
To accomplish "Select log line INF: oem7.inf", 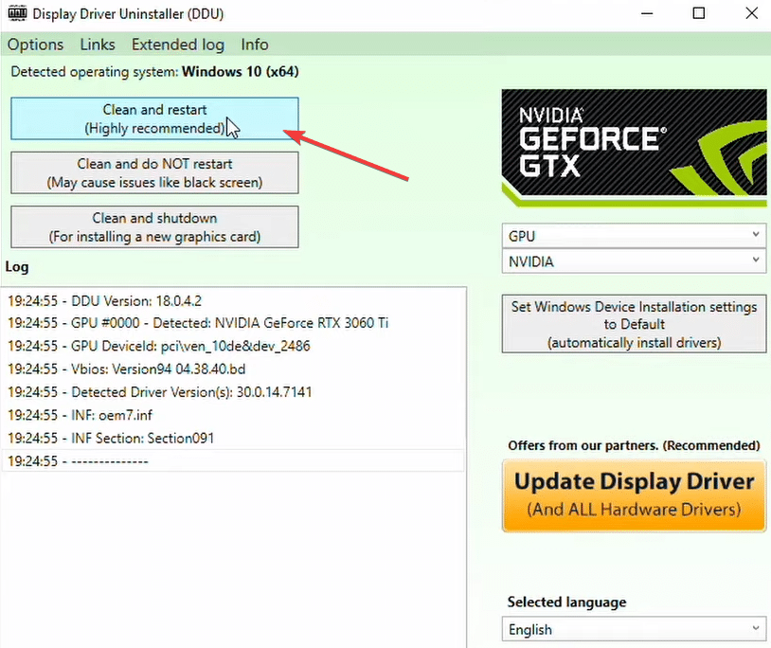I will pos(233,415).
